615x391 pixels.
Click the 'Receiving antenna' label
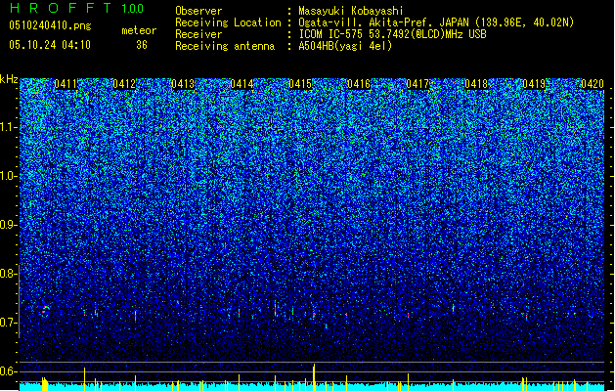(225, 46)
